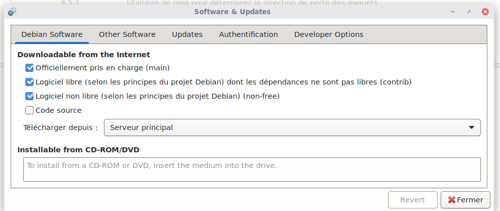This screenshot has width=500, height=211.
Task: Close the window with the red X
Action: click(485, 12)
